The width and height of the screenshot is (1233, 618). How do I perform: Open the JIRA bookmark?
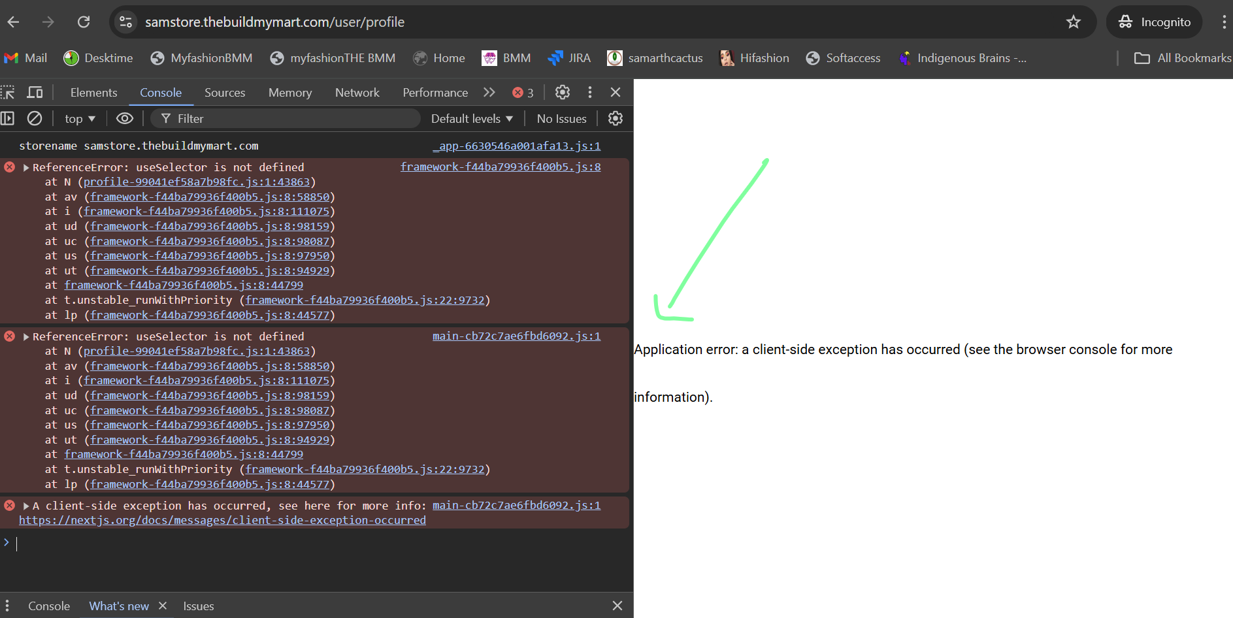[569, 58]
